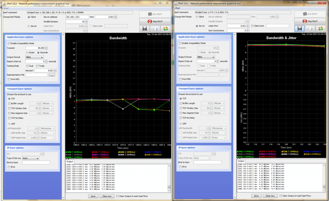
Task: Click the save graph floppy disk icon in client window
Action: [144, 28]
